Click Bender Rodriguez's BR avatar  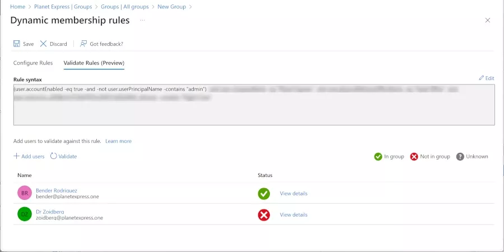[25, 193]
